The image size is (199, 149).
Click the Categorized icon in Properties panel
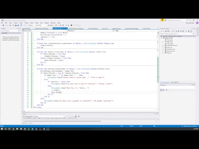click(161, 90)
